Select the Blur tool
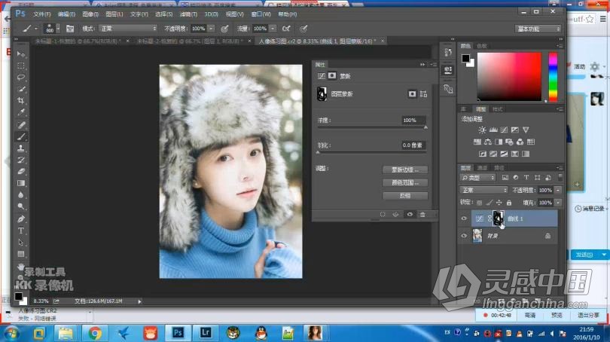 [21, 195]
